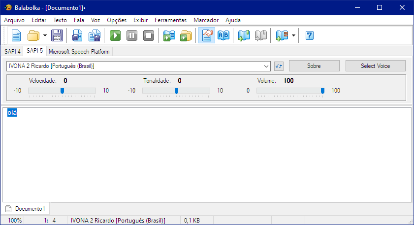The image size is (414, 225).
Task: Open the Ferramentas menu
Action: pyautogui.click(x=170, y=20)
